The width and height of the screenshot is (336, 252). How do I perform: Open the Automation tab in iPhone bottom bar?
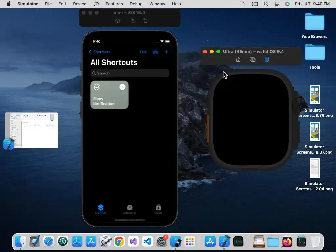[130, 209]
